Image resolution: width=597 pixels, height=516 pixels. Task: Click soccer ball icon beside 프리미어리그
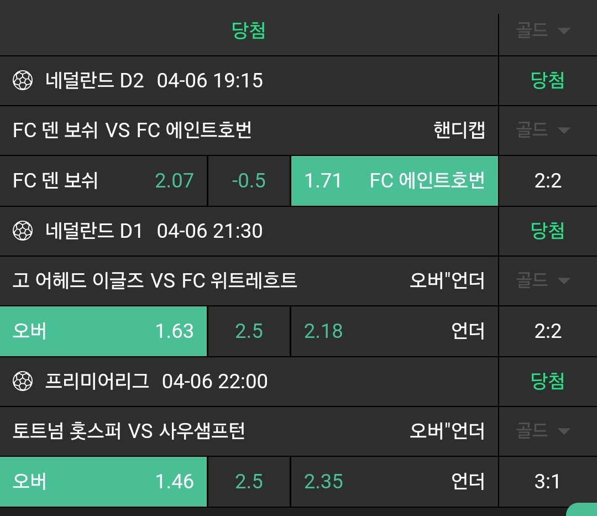(23, 381)
